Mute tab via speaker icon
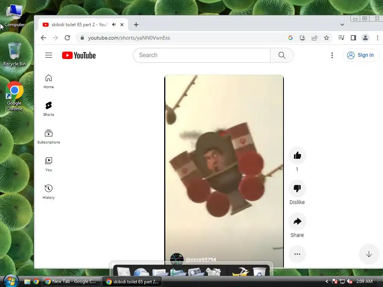This screenshot has width=383, height=287. pyautogui.click(x=114, y=25)
